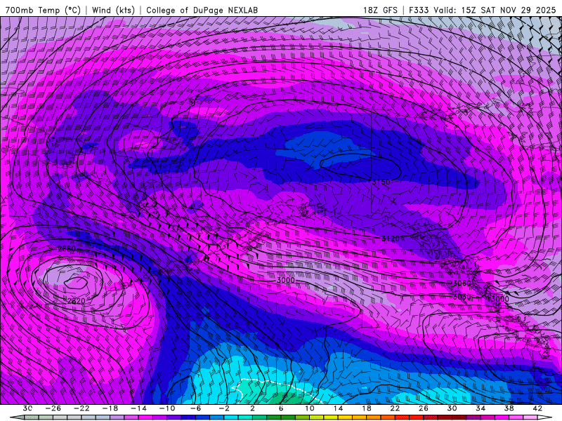
Task: Click the '700mb Temp (°C)' title text
Action: (x=43, y=10)
